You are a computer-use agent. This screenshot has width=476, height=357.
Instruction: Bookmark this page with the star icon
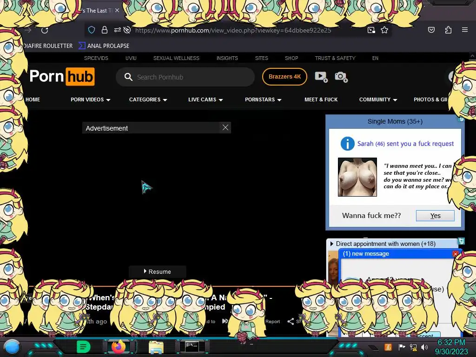[384, 30]
